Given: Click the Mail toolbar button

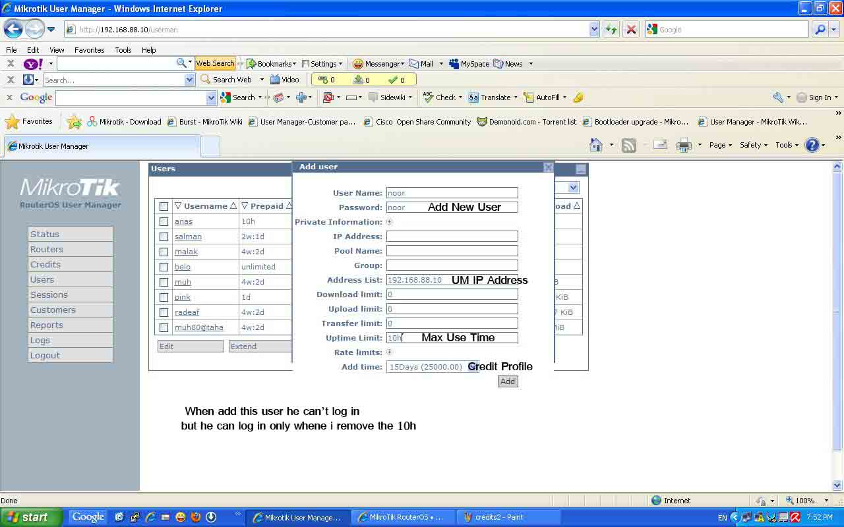Looking at the screenshot, I should coord(421,64).
